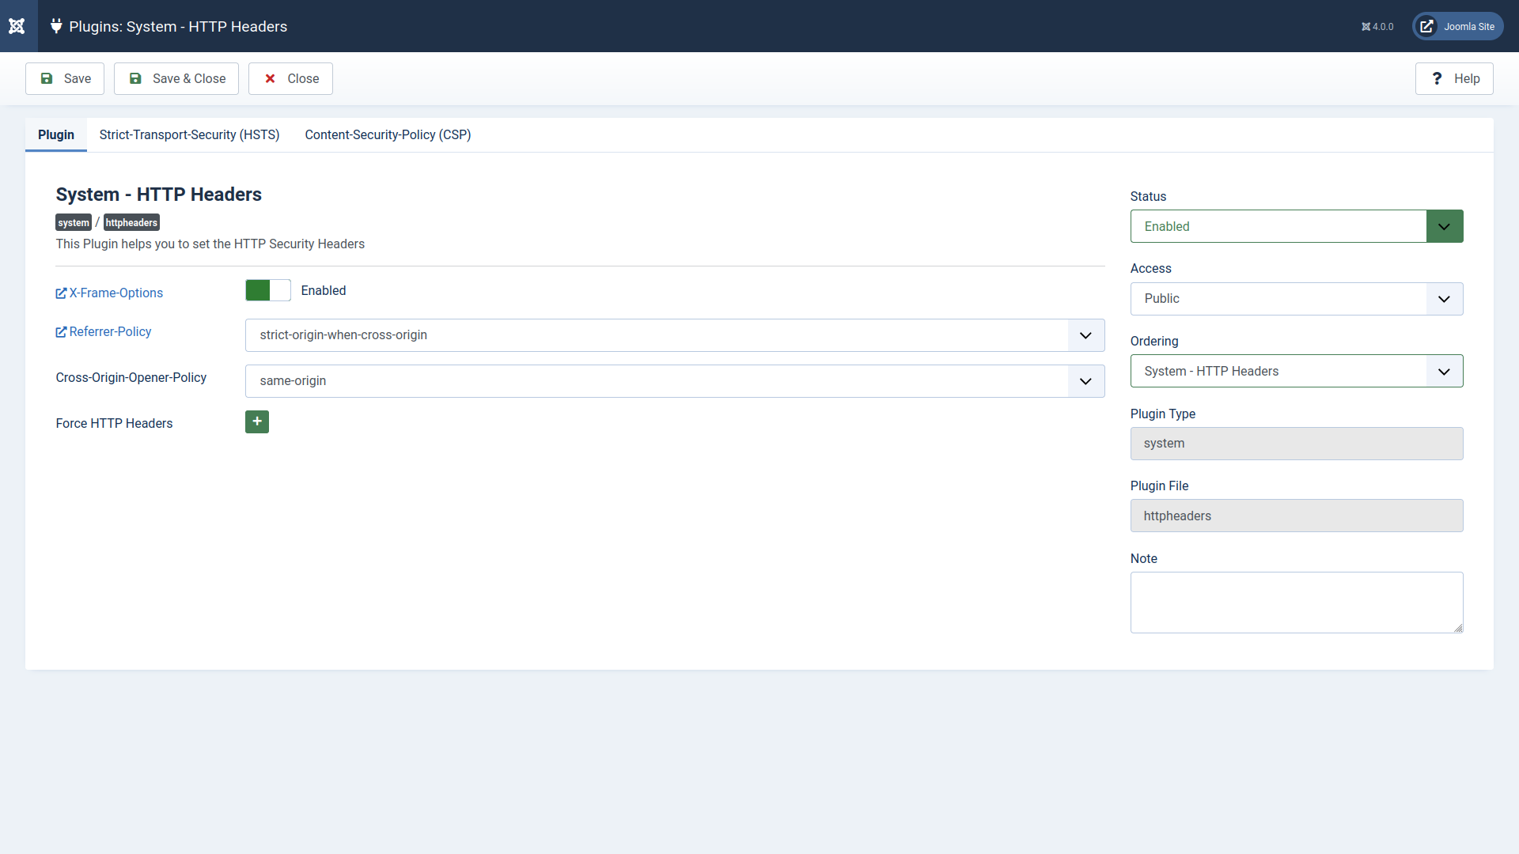Click the green plus Force HTTP Headers button
This screenshot has height=854, width=1519.
[257, 422]
